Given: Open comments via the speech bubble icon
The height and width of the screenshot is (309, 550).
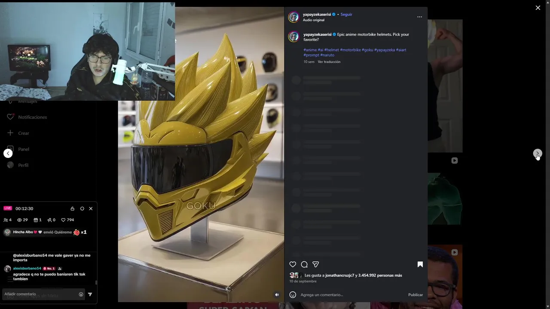Looking at the screenshot, I should point(304,264).
